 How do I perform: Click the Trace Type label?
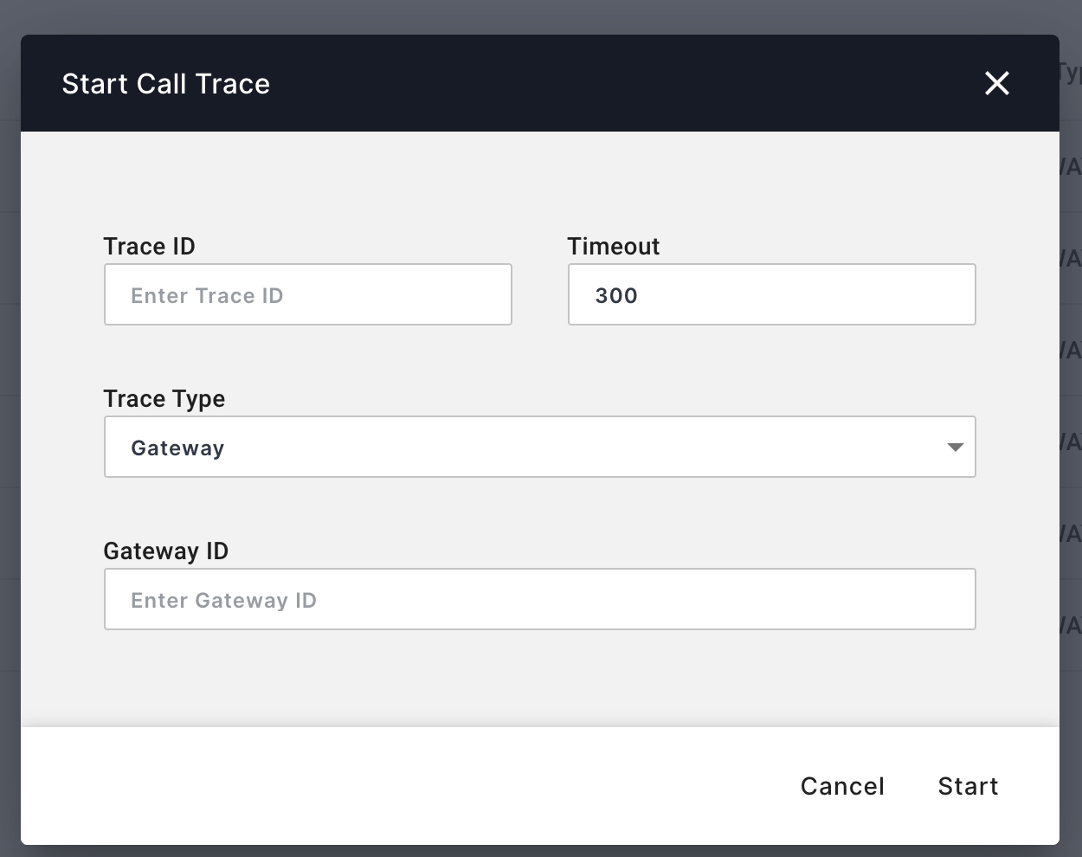click(164, 398)
